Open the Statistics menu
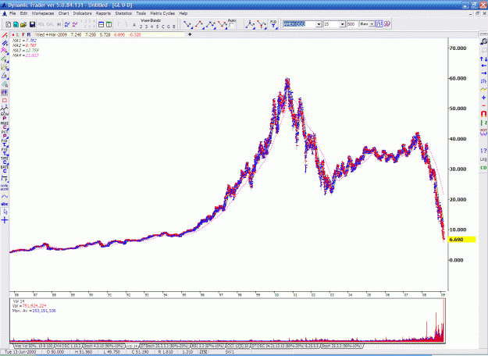Viewport: 488px width, 356px height. [123, 13]
